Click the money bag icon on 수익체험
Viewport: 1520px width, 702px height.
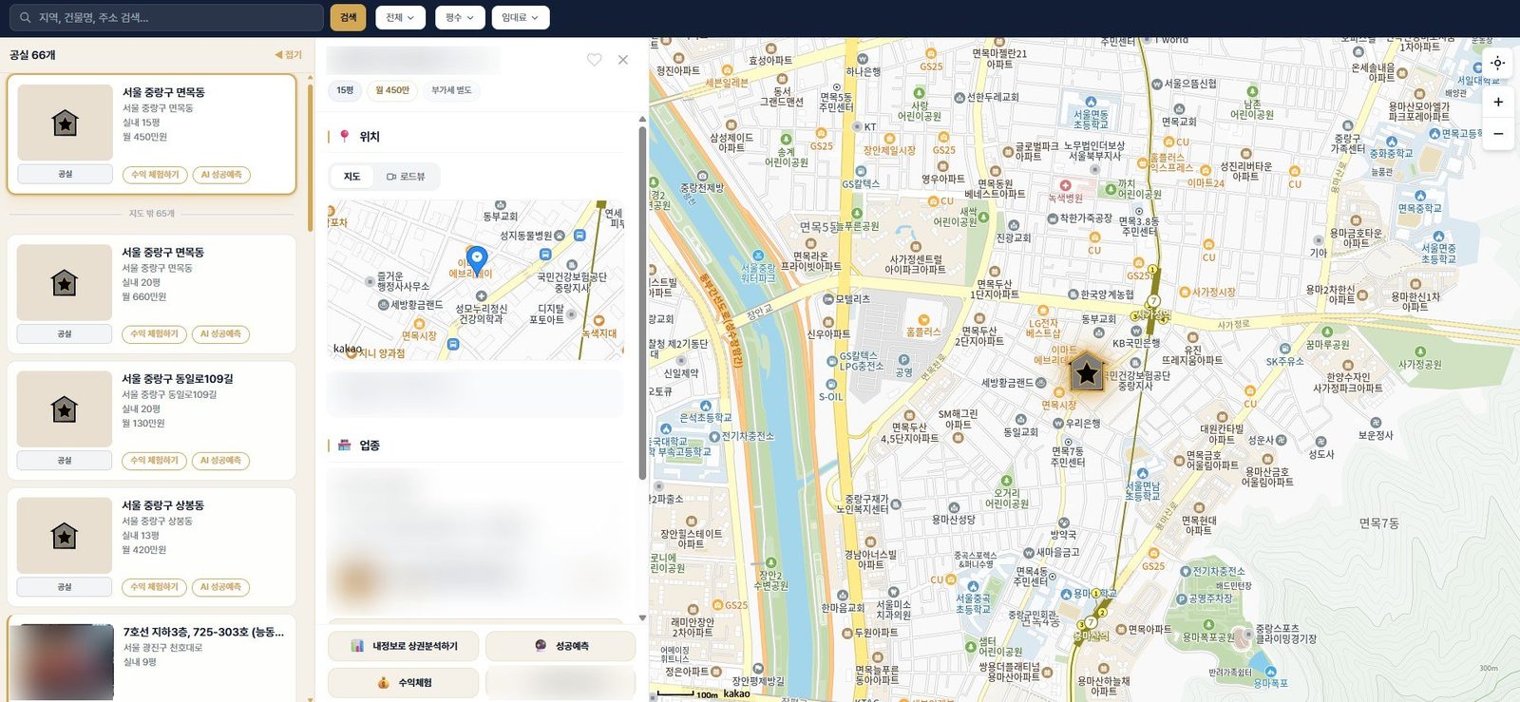[384, 682]
